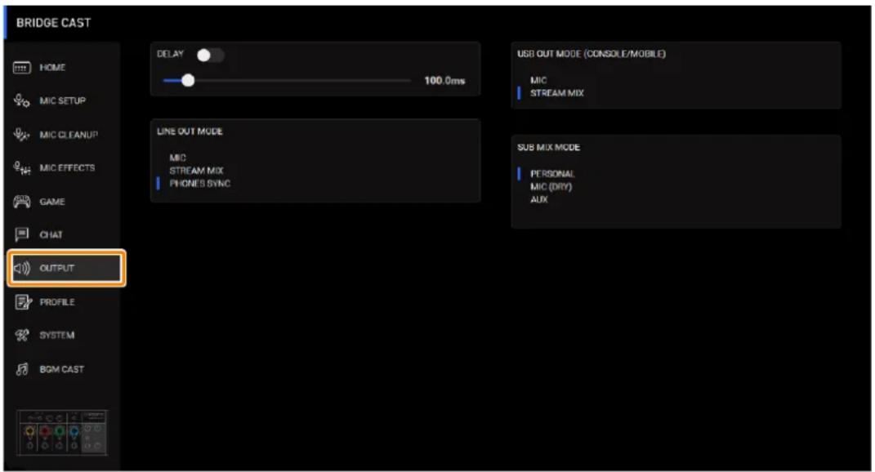Set Line Out Mode to MIC
The image size is (875, 472).
coord(177,158)
